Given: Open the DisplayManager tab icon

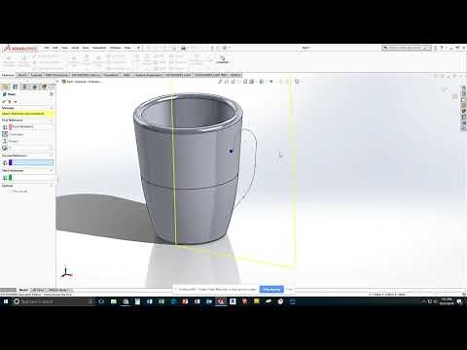Looking at the screenshot, I should 45,87.
